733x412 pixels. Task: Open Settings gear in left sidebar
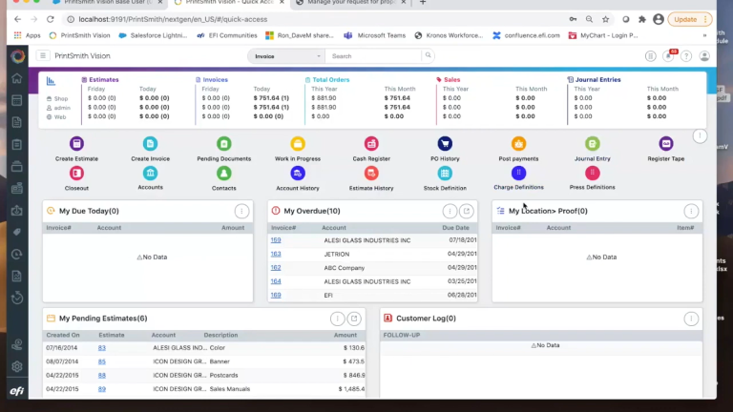[x=17, y=366]
